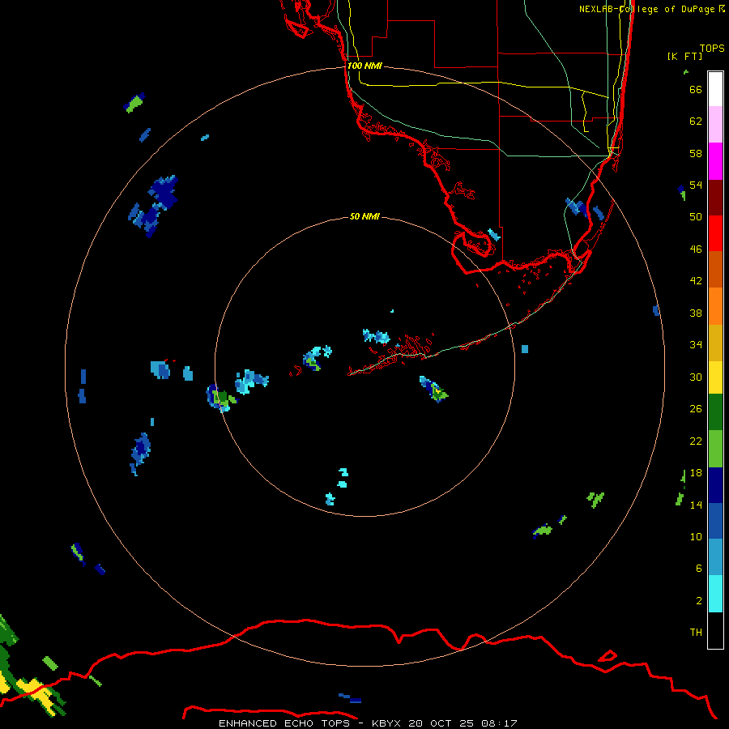729x729 pixels.
Task: Pick the light blue legend swatch
Action: pyautogui.click(x=715, y=557)
